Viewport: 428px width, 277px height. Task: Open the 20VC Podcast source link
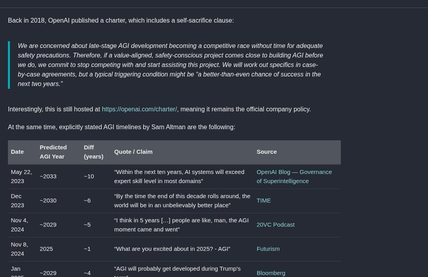(276, 224)
